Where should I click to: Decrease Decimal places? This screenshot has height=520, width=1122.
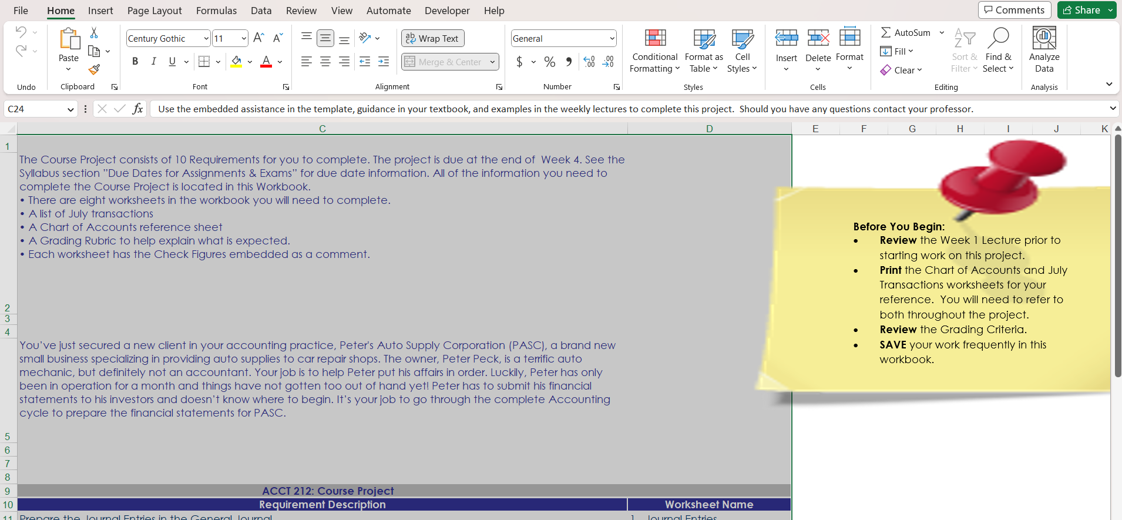point(608,62)
